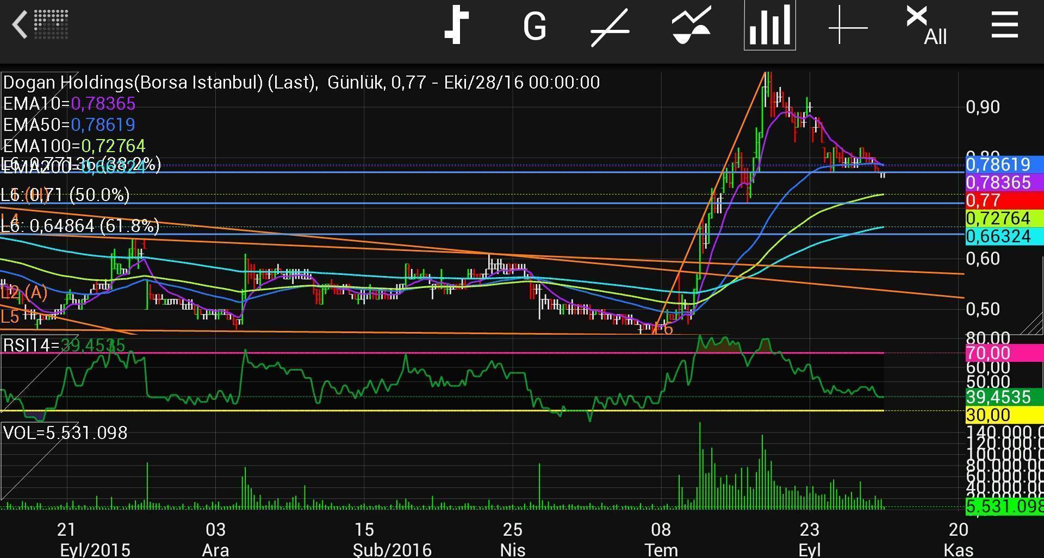Tap the dotted grid icon beside back arrow
The image size is (1044, 558).
(51, 24)
